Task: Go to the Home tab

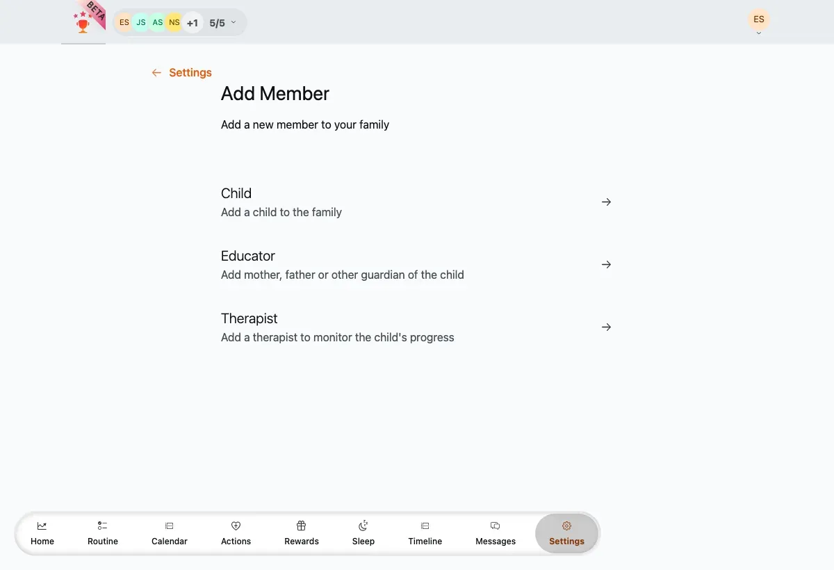Action: 42,533
